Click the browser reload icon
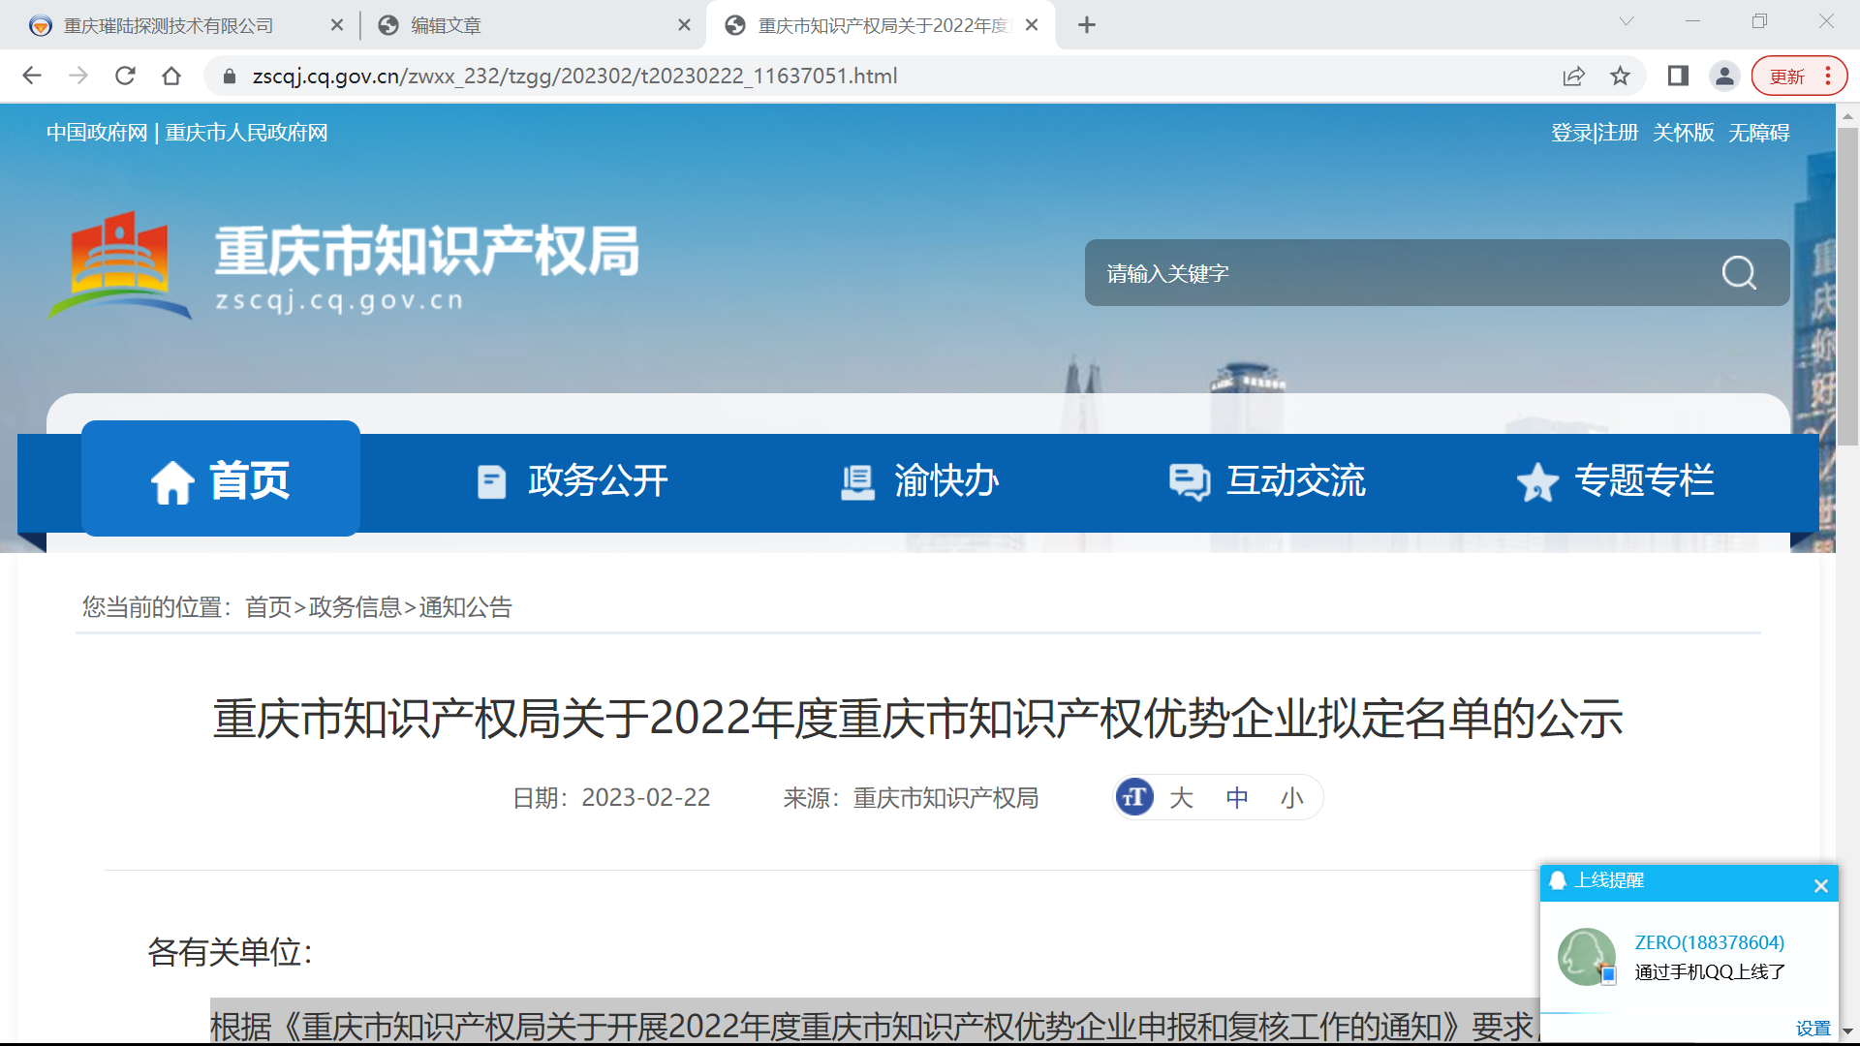Viewport: 1860px width, 1046px height. [125, 76]
